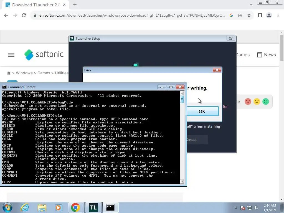Screen dimensions: 284x213
Task: Click the ASSOC row in help output
Action: [x=73, y=122]
